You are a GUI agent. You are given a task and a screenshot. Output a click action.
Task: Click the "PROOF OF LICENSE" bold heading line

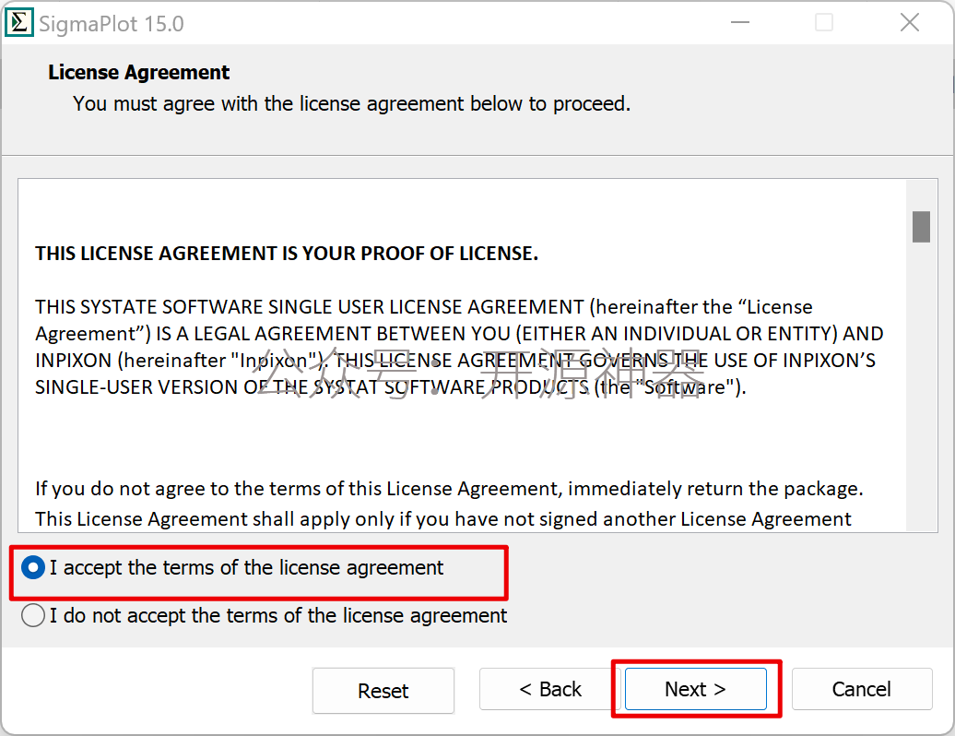point(287,254)
